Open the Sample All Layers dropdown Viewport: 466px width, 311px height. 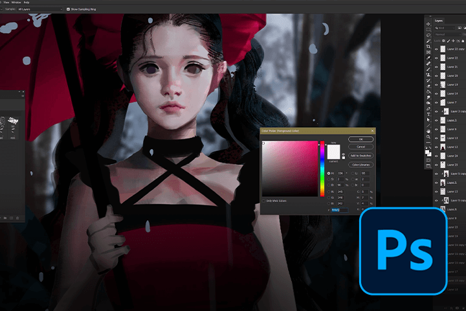click(40, 9)
